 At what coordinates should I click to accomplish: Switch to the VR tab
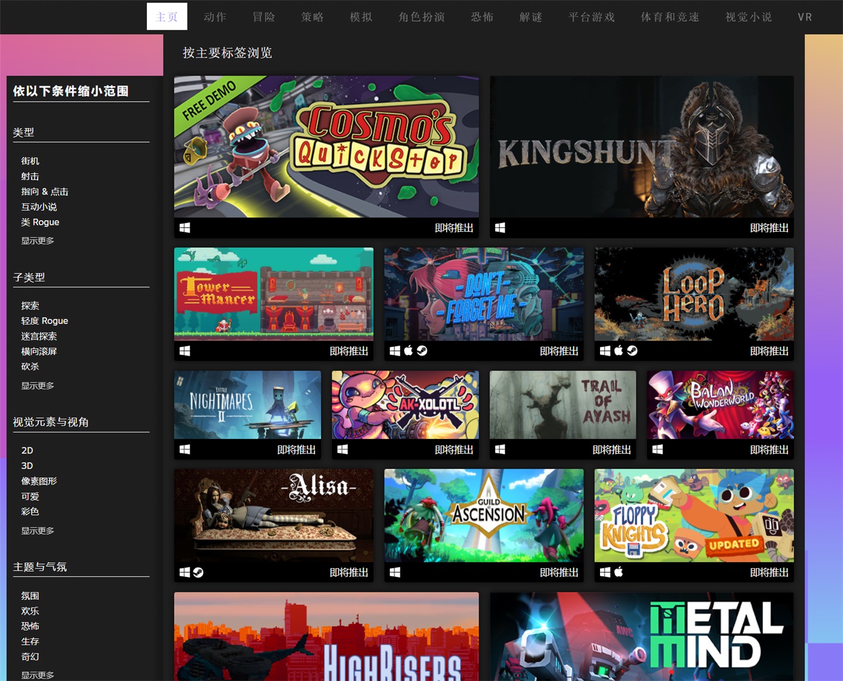(x=805, y=16)
